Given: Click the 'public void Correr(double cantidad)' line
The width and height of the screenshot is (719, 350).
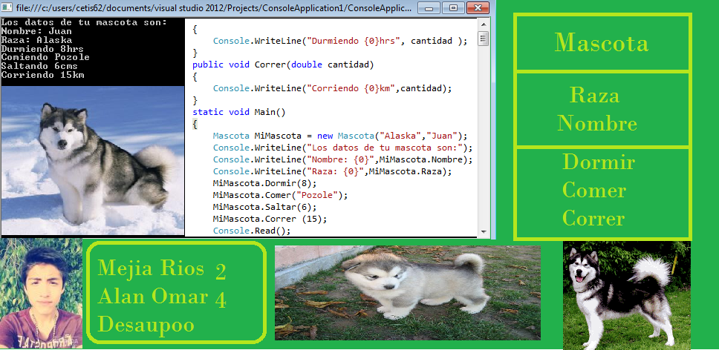Looking at the screenshot, I should (284, 65).
